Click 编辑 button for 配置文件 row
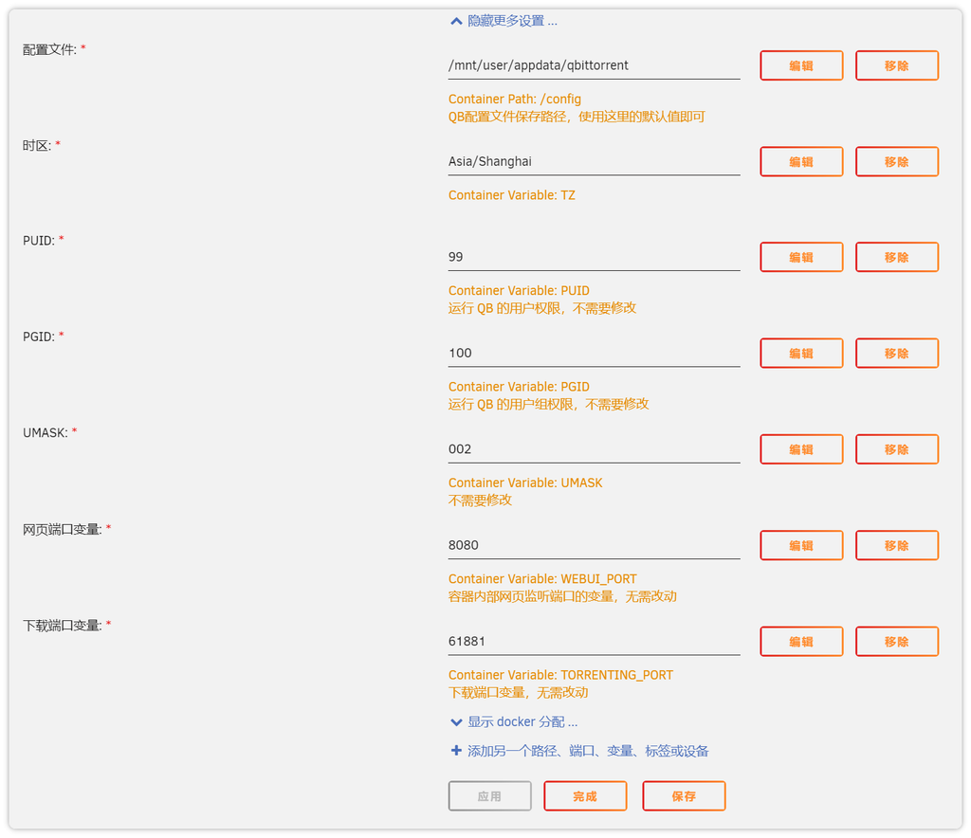Image resolution: width=971 pixels, height=838 pixels. pyautogui.click(x=801, y=65)
